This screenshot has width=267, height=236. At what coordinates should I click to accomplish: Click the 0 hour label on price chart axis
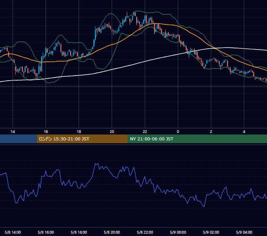178,132
